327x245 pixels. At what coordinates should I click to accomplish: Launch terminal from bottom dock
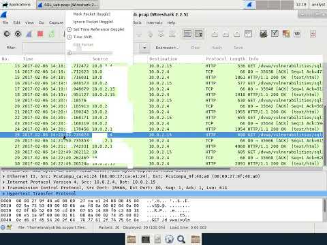point(146,239)
